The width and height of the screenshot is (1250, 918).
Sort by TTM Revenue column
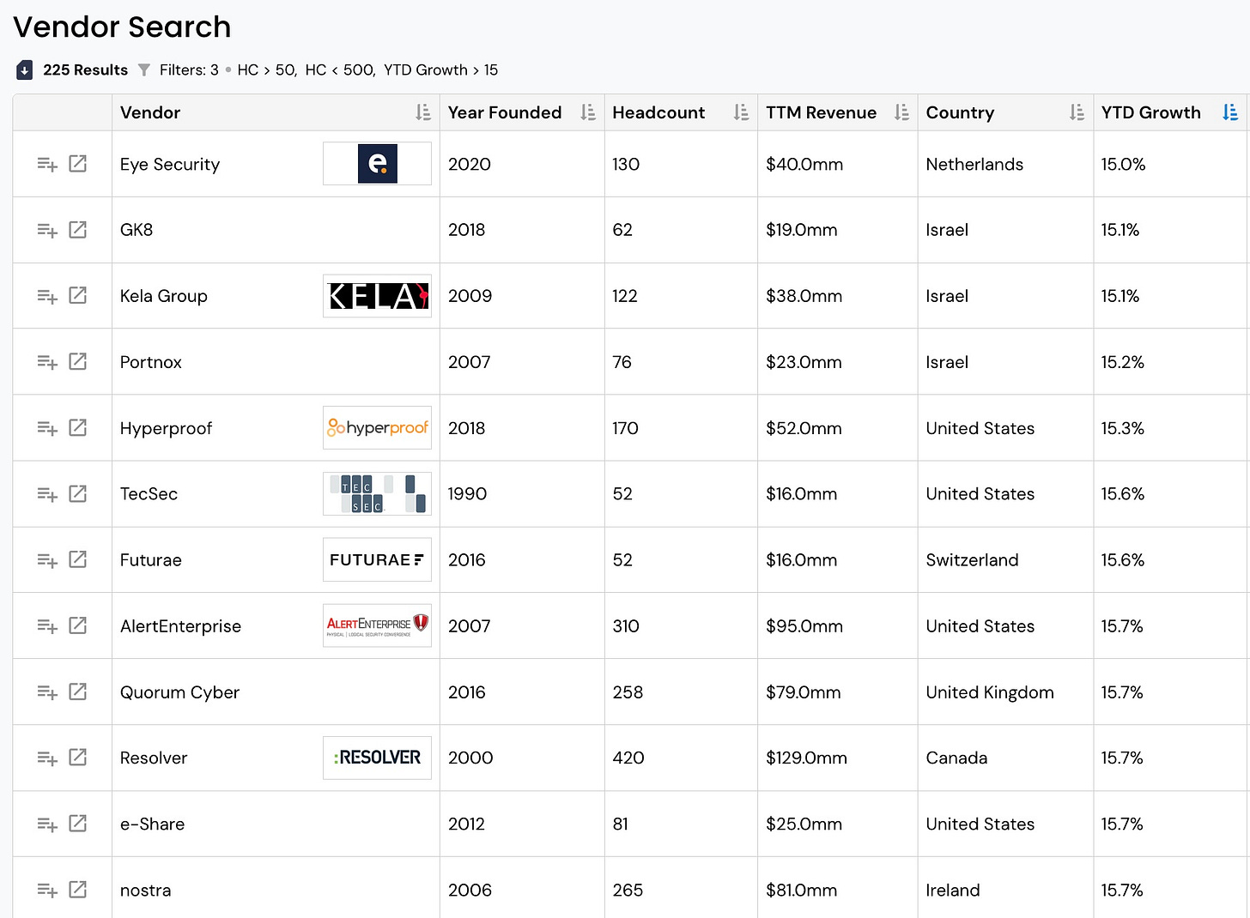(x=901, y=112)
